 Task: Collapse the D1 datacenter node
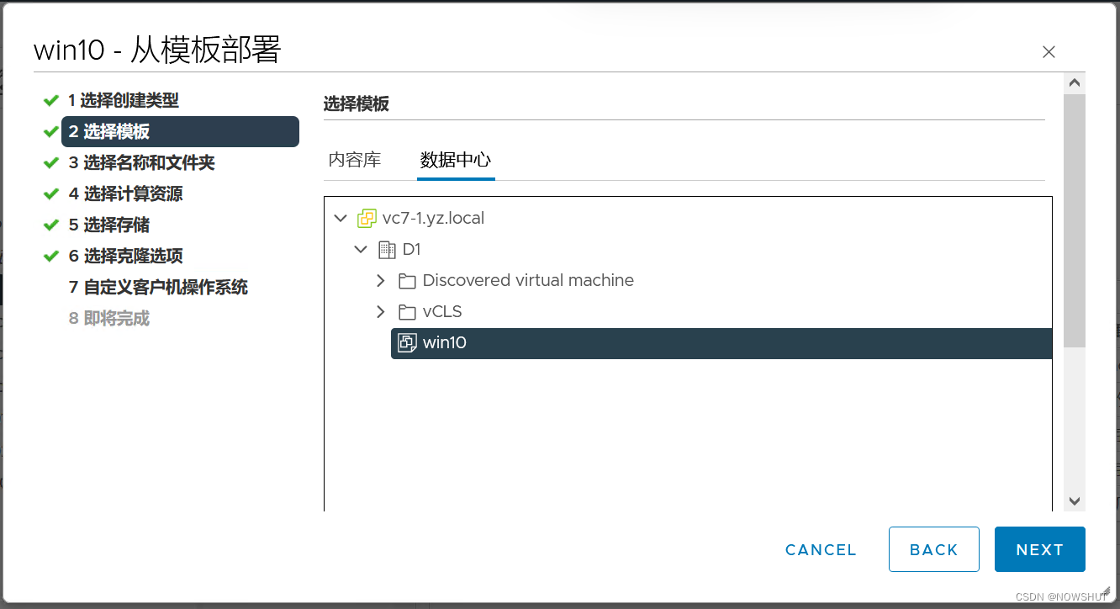tap(361, 250)
